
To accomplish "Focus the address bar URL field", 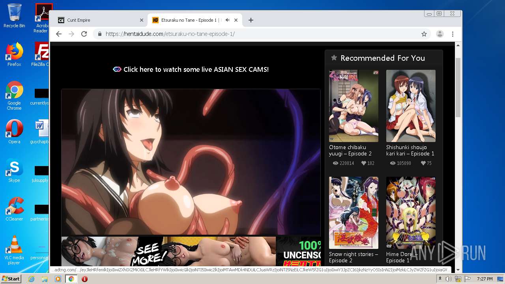I will [x=260, y=34].
